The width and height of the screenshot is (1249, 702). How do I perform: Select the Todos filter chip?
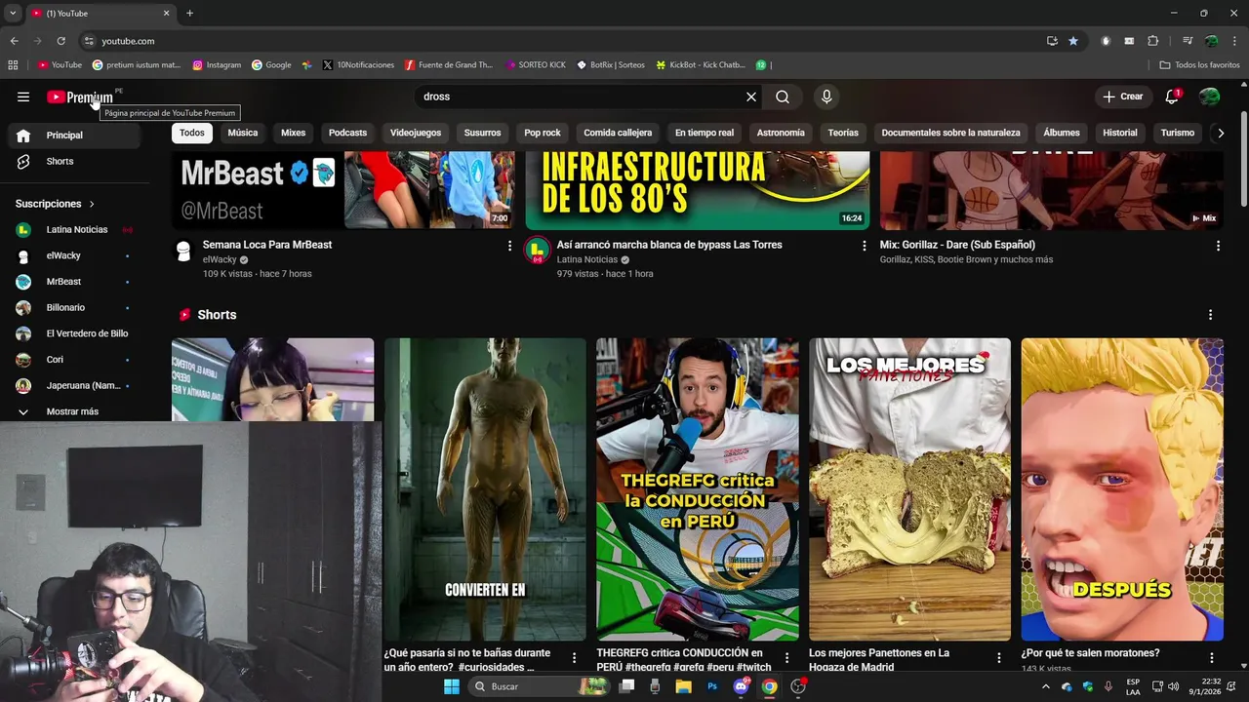(x=192, y=133)
